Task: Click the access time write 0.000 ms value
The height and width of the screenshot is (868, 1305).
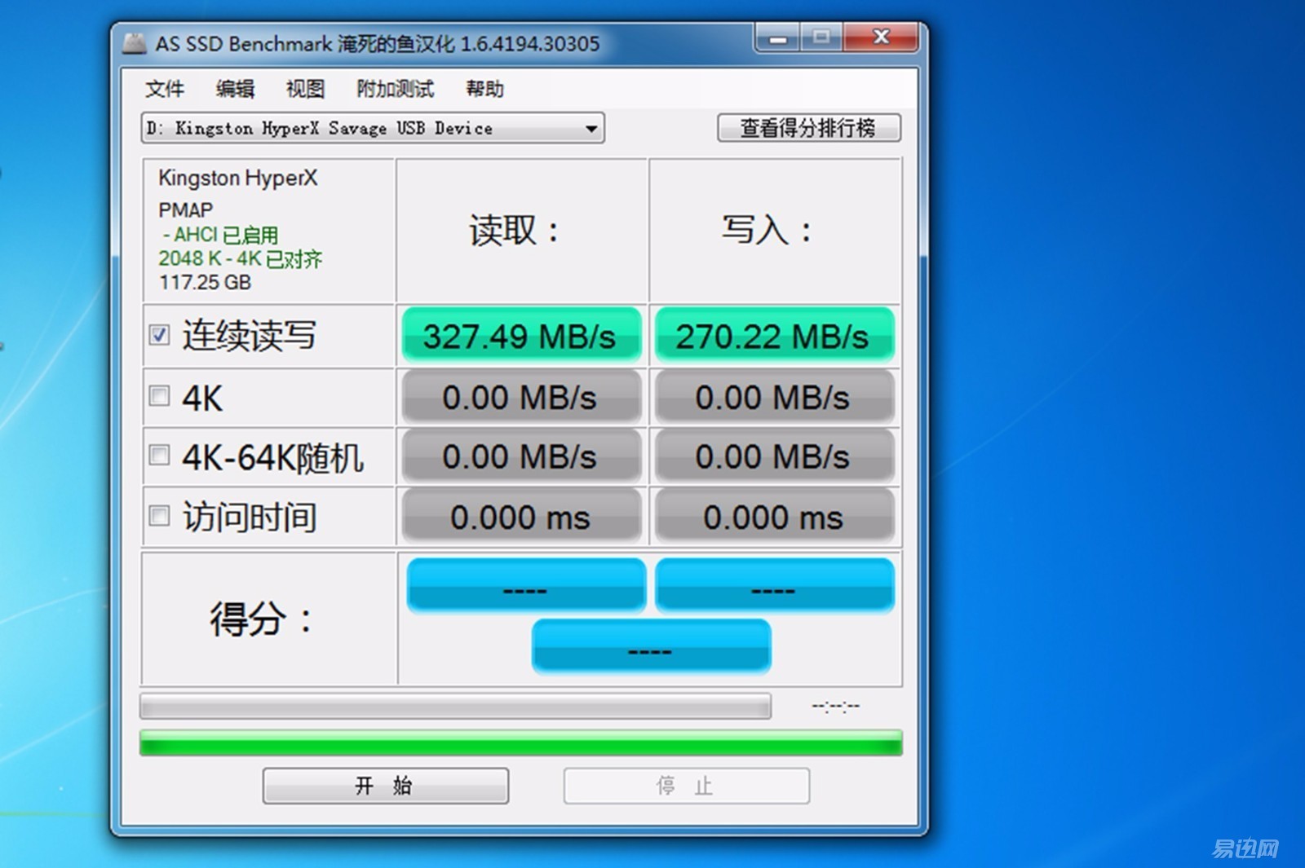Action: tap(774, 518)
